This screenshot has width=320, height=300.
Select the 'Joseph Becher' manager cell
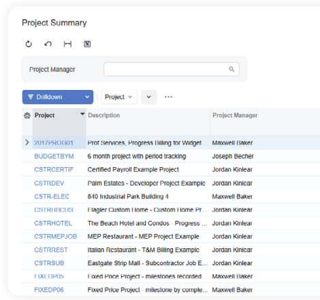233,156
